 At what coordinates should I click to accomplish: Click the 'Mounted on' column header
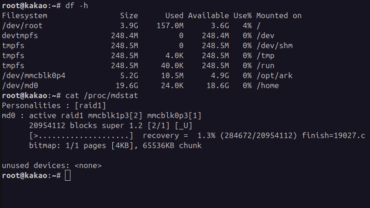[x=279, y=16]
